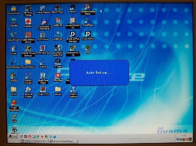Click the clock-shaped first quick launch icon
The image size is (196, 146).
coord(22,136)
